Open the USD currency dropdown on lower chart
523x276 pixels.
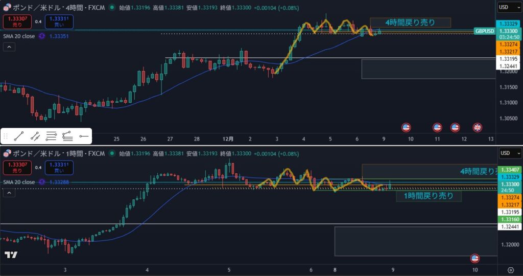point(510,153)
